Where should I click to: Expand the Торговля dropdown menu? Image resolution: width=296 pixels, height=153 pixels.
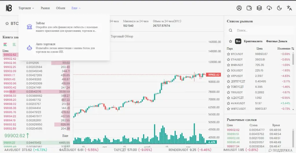pyautogui.click(x=26, y=8)
